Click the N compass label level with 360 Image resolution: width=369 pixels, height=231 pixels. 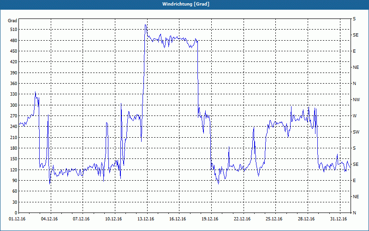[354, 84]
